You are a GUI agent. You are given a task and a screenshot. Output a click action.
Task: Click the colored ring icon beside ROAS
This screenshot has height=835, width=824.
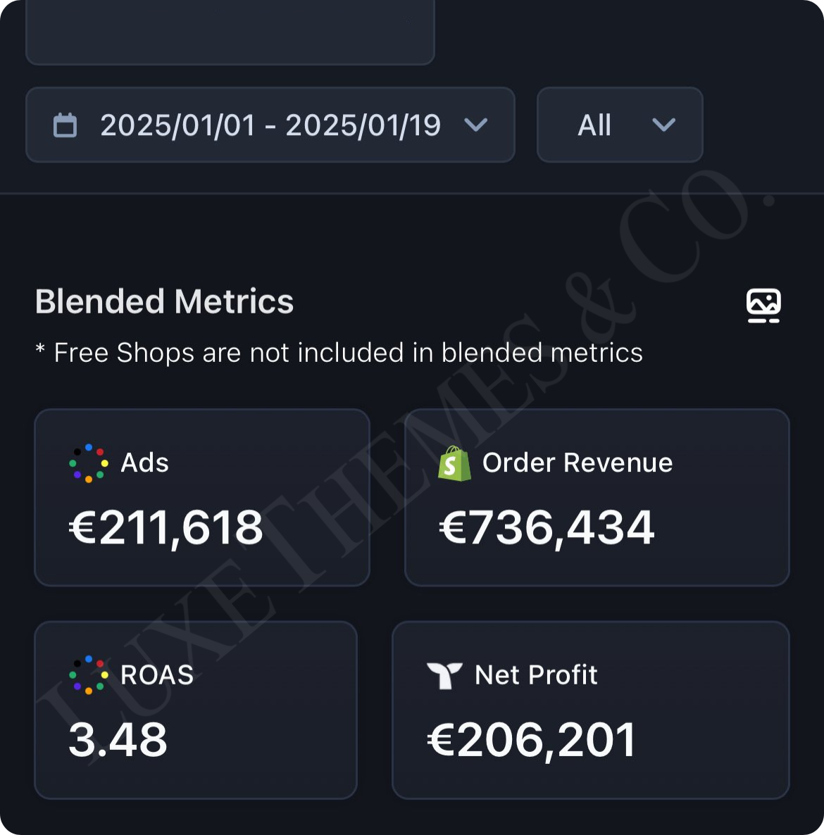pyautogui.click(x=89, y=674)
